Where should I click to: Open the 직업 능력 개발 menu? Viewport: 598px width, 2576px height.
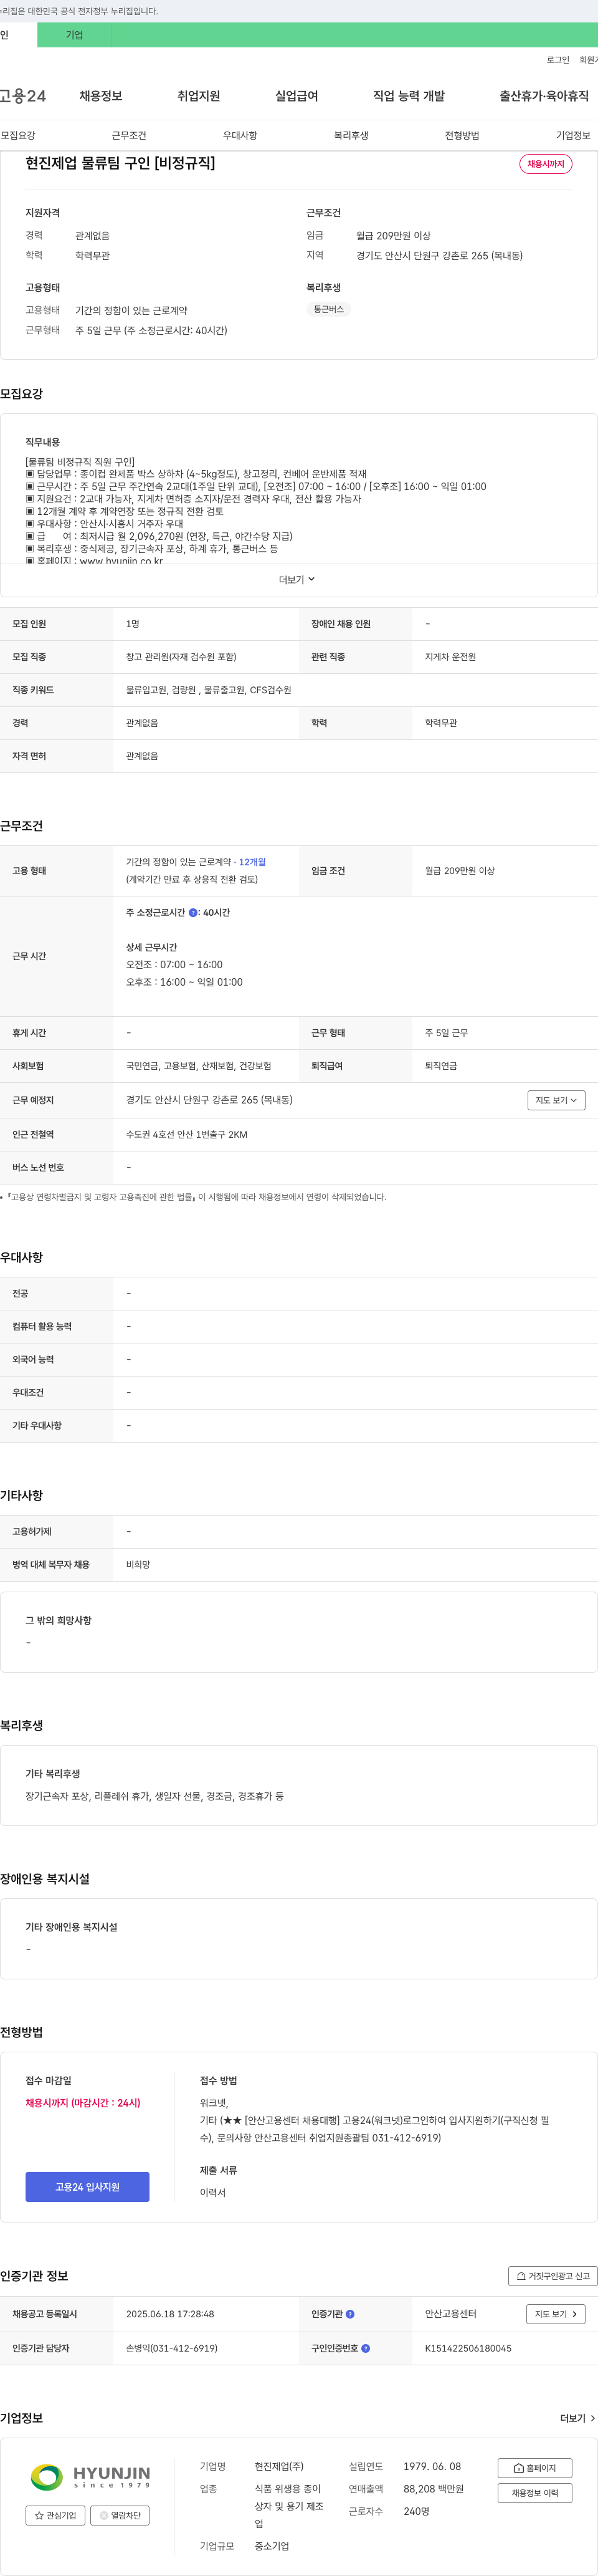click(x=409, y=96)
